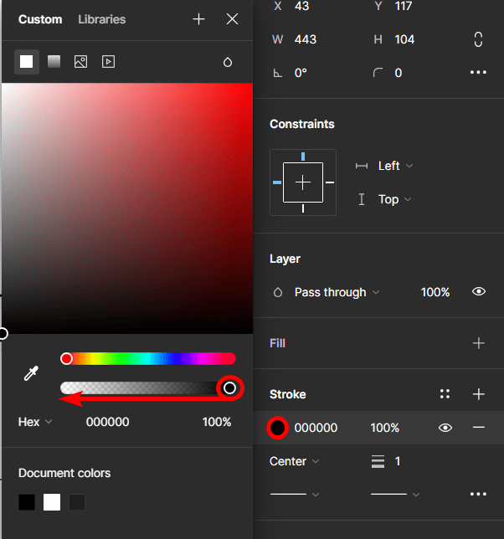
Task: Open independent corners more options
Action: click(478, 72)
